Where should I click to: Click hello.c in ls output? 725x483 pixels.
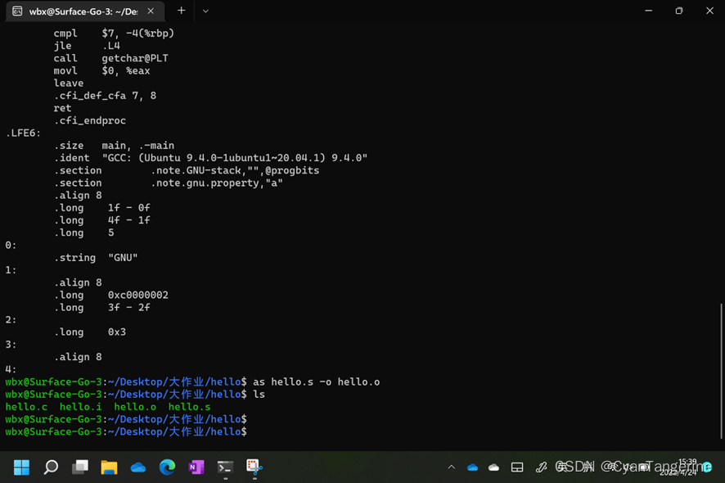(x=26, y=407)
